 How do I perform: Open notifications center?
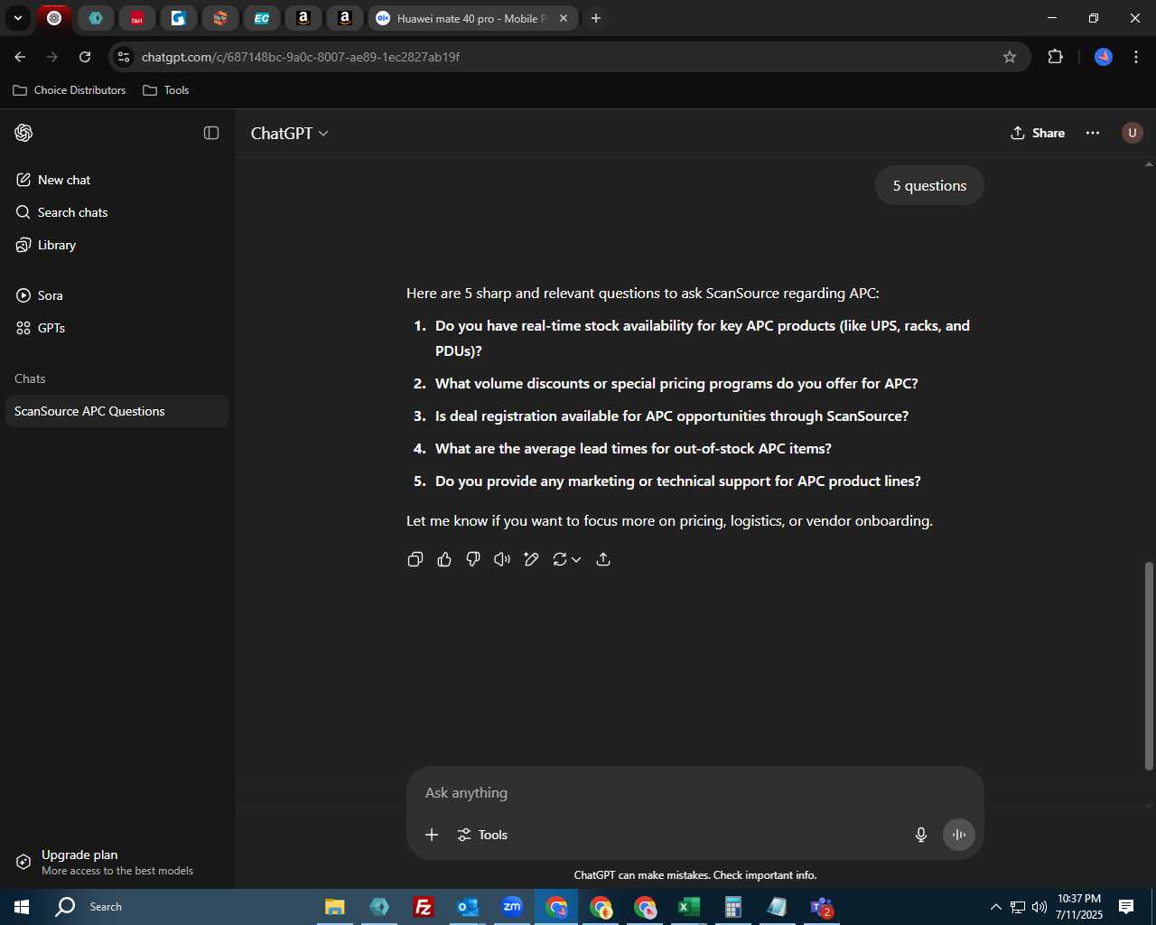[1126, 907]
